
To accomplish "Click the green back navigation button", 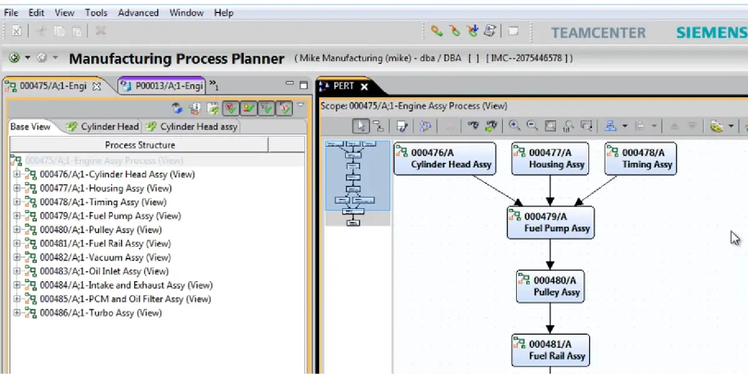I will (x=14, y=58).
